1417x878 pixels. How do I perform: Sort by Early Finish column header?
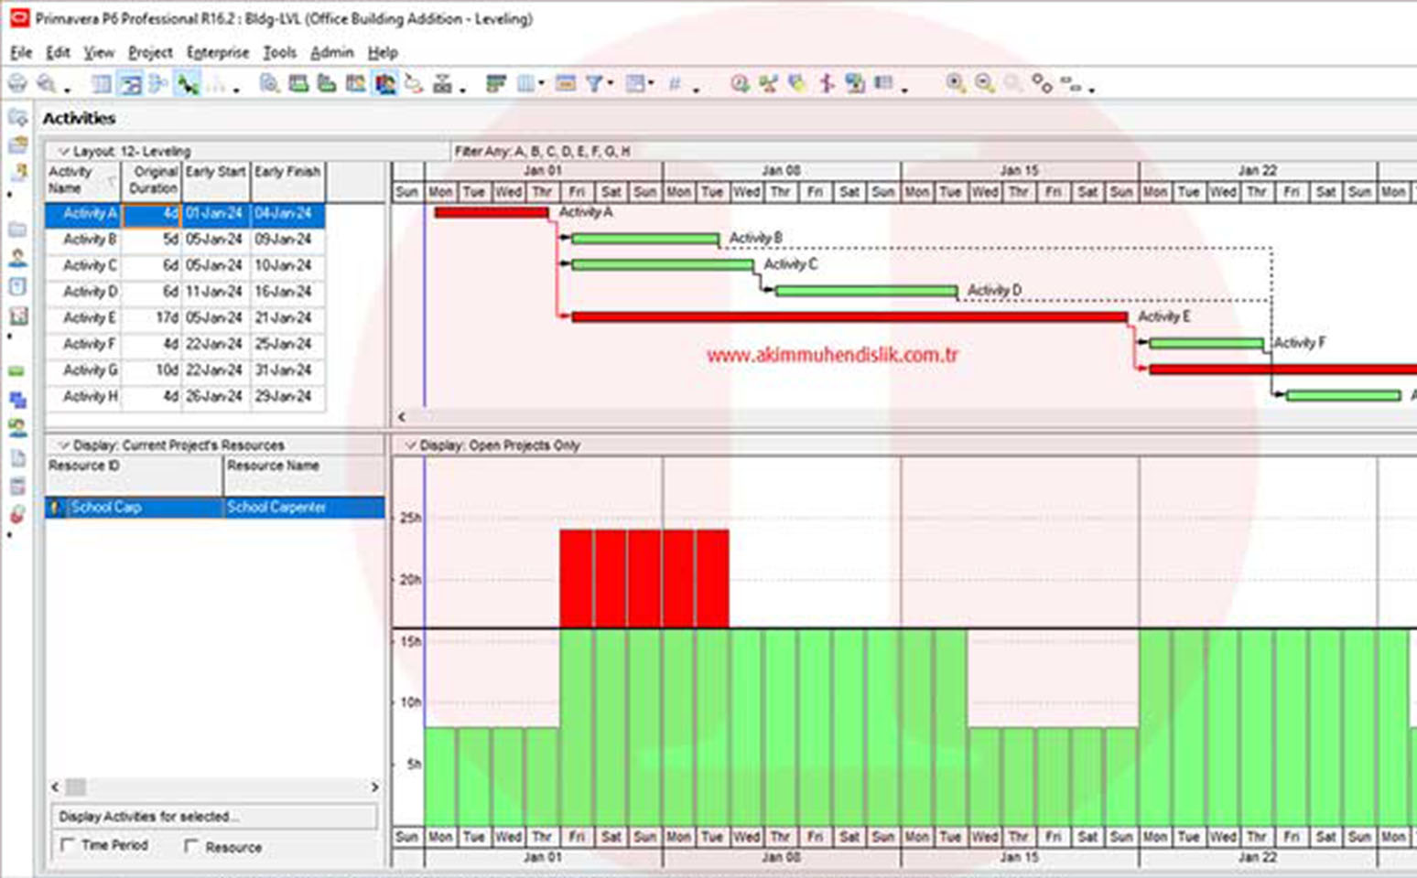click(287, 180)
